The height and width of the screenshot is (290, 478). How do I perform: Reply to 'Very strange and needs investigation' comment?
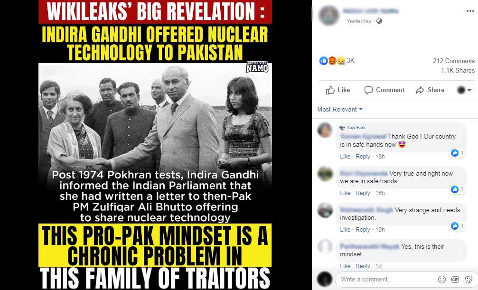pos(363,230)
